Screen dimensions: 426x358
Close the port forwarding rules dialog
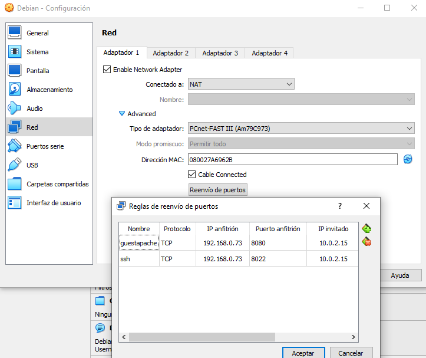coord(366,206)
